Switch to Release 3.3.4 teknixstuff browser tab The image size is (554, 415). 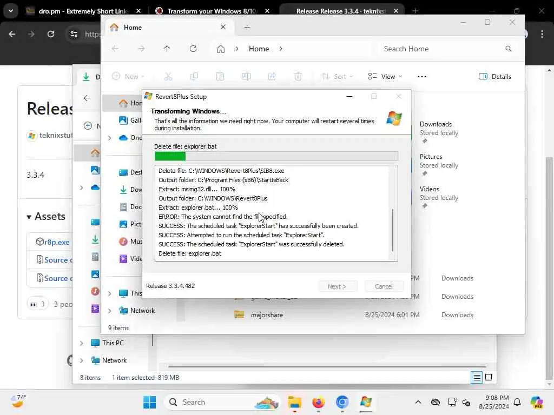point(341,11)
